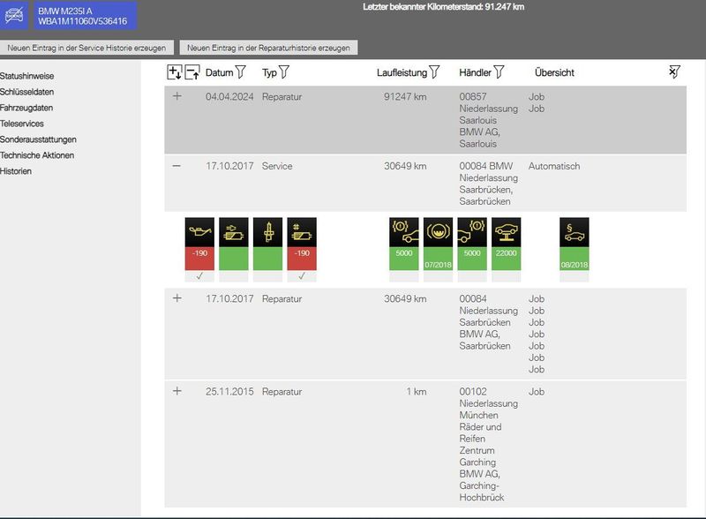Click date 04.04.2024
Image resolution: width=706 pixels, height=519 pixels.
[x=229, y=96]
